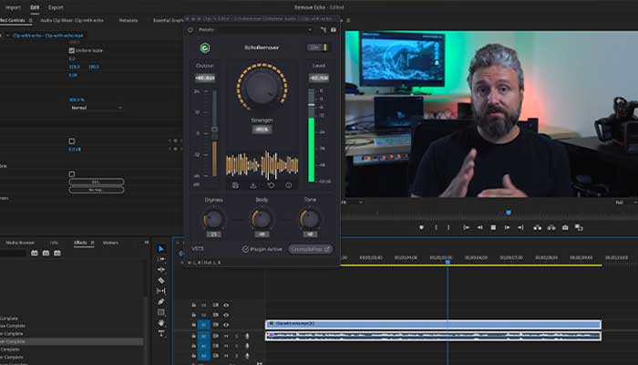
Task: Click the Dryness knob
Action: pos(213,219)
